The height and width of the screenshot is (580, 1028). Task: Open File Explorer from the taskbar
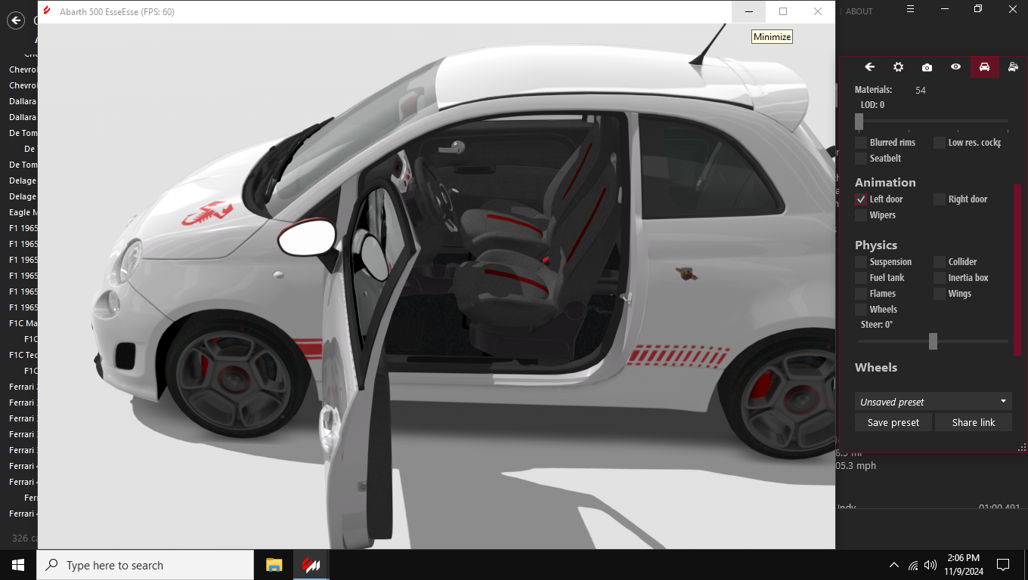[x=274, y=565]
